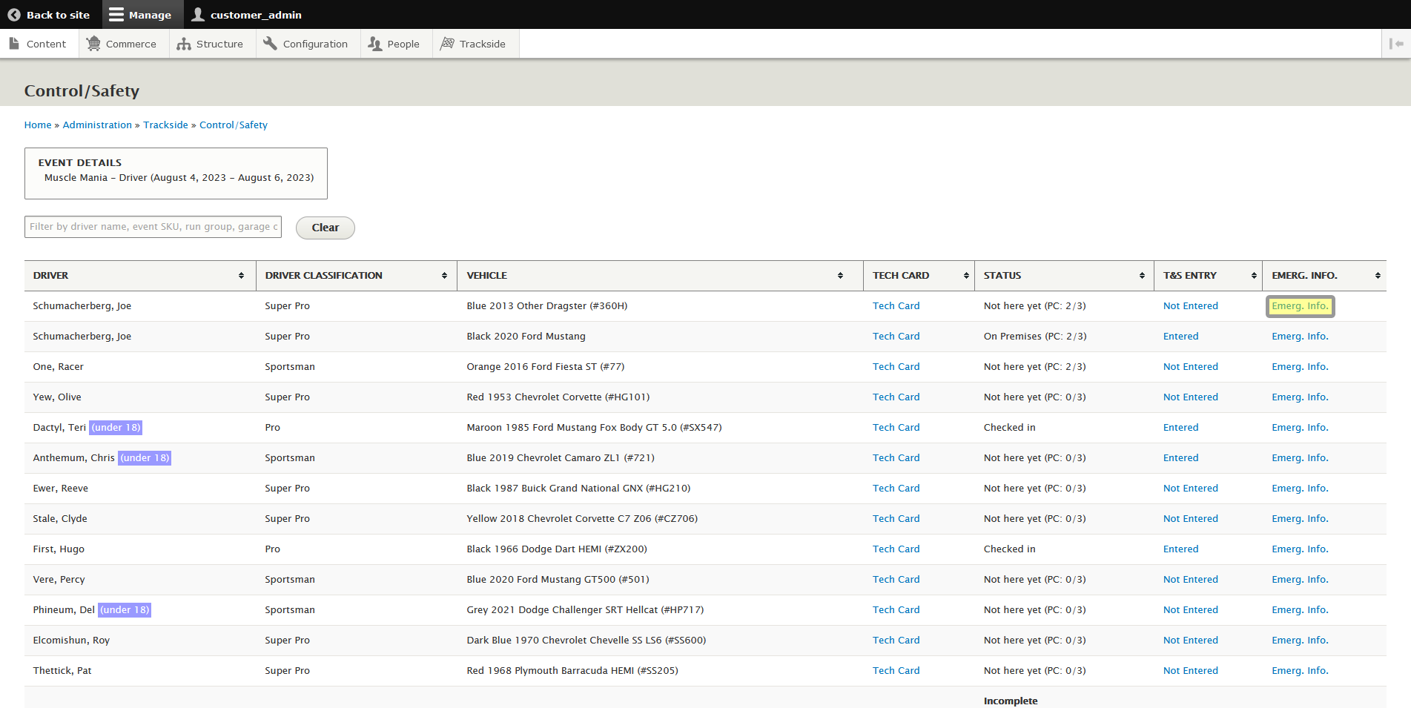The image size is (1411, 708).
Task: Open Tech Card for Red 1968 Plymouth Barracuda
Action: 896,671
